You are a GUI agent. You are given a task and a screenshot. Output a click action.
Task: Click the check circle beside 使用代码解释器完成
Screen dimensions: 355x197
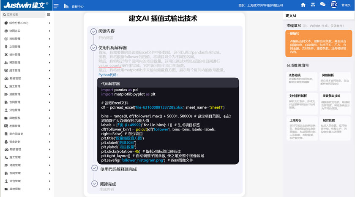click(x=95, y=168)
